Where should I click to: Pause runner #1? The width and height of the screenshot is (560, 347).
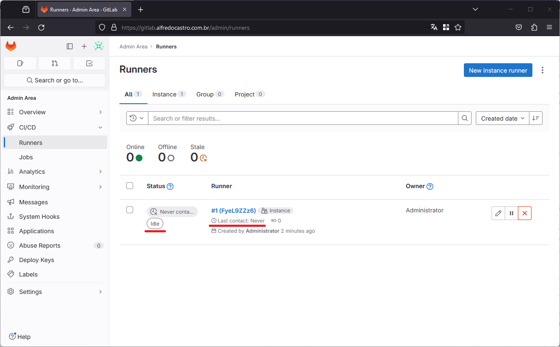(512, 213)
